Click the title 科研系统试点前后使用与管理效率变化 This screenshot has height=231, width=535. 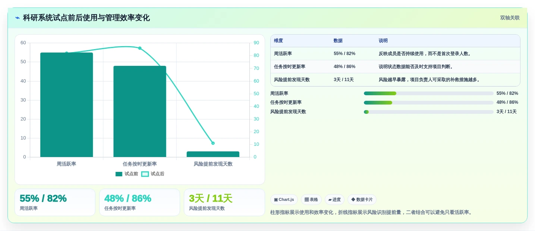pos(86,18)
